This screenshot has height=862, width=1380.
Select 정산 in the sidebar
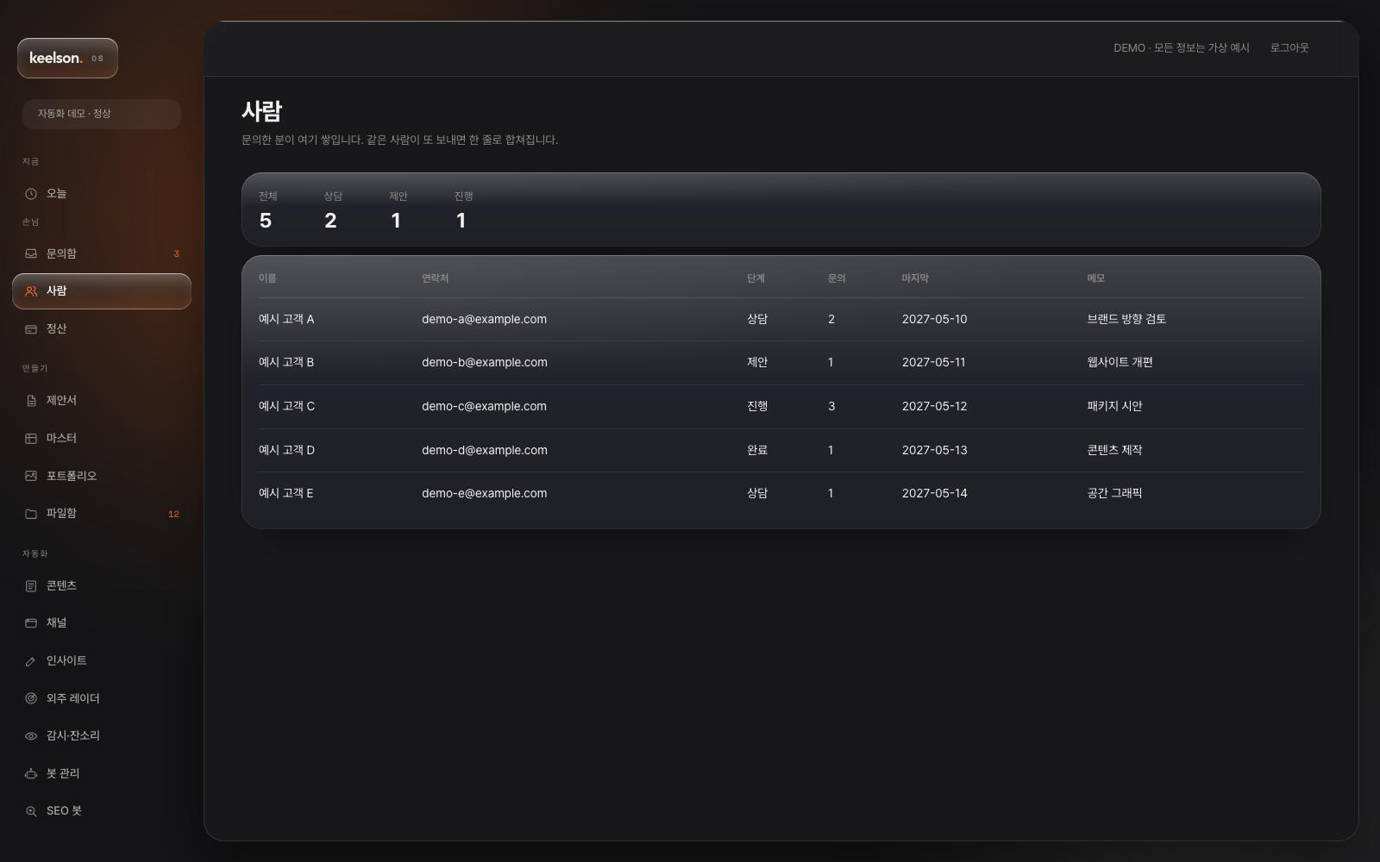[102, 329]
